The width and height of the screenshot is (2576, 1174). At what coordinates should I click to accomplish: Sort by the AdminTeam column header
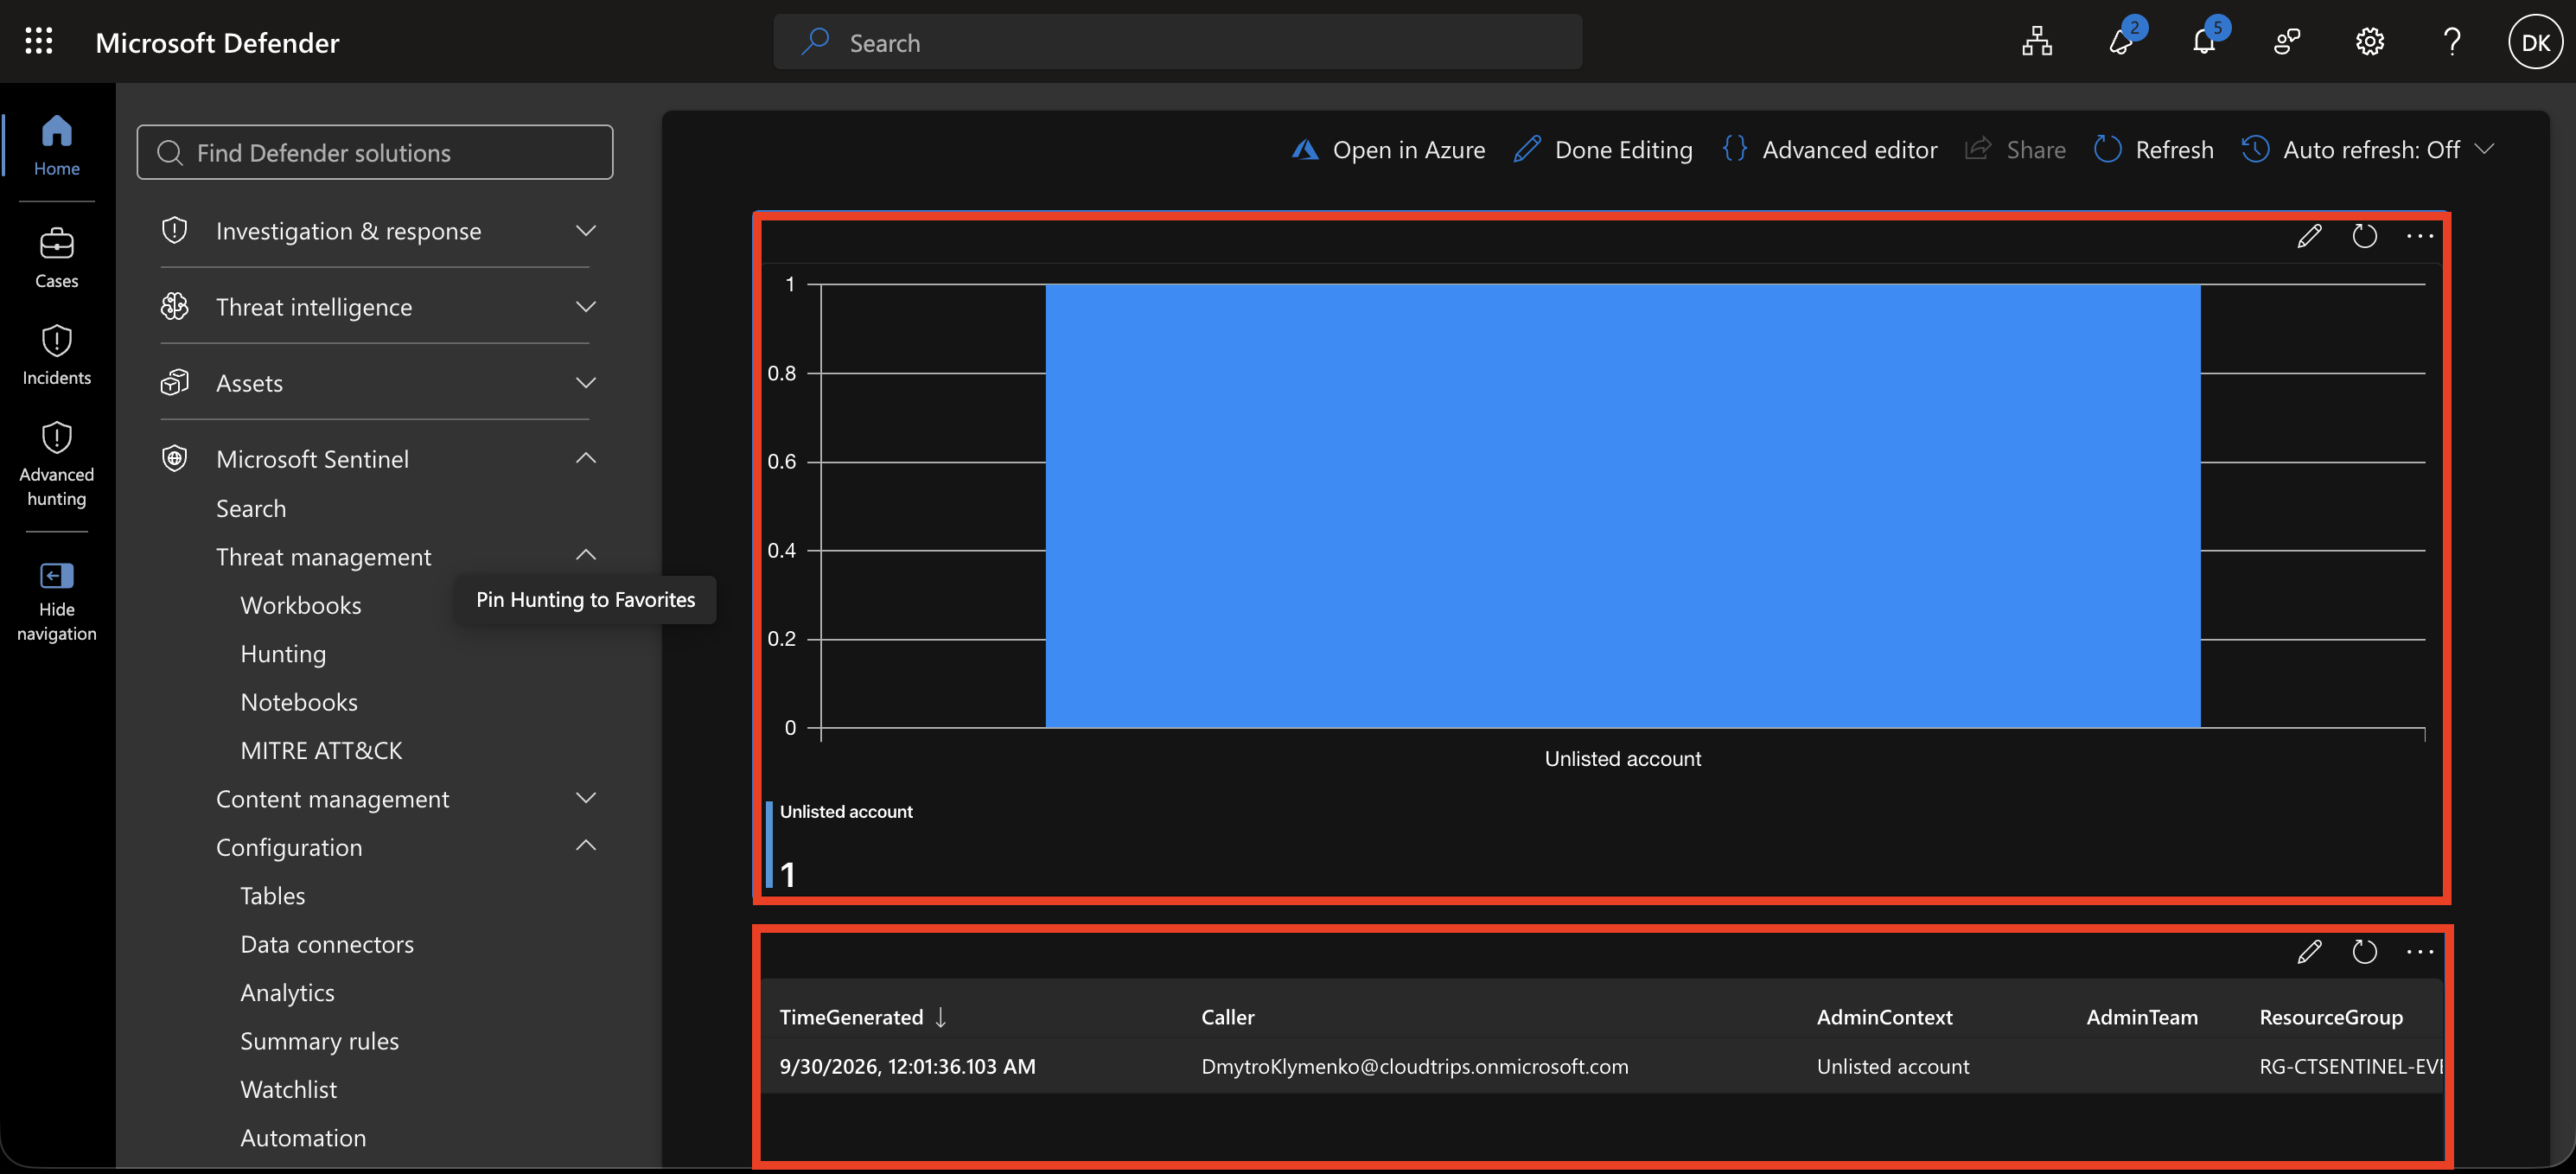tap(2142, 1017)
